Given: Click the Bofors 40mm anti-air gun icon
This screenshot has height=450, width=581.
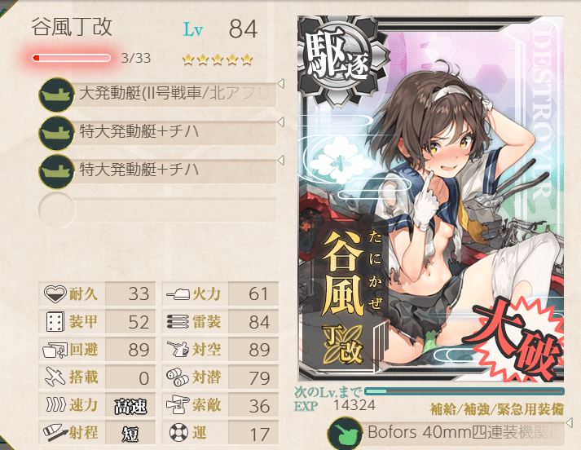Looking at the screenshot, I should [x=345, y=434].
